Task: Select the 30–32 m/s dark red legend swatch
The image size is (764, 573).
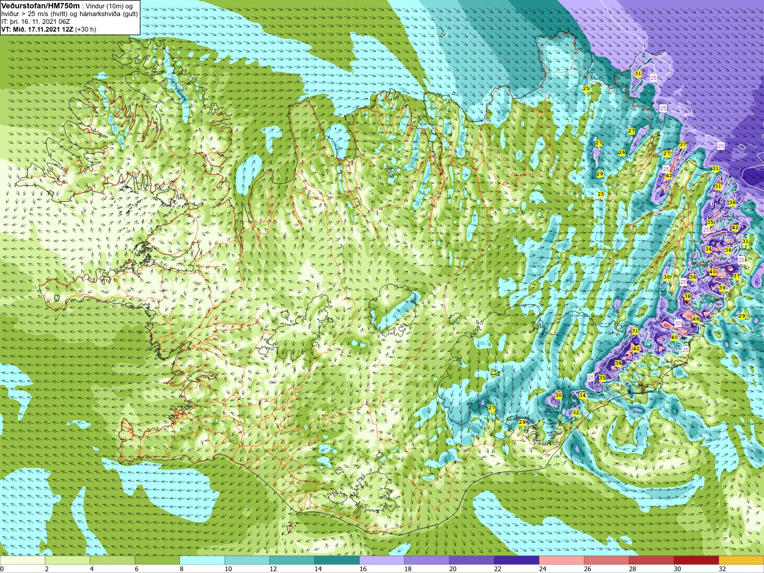Action: 696,560
